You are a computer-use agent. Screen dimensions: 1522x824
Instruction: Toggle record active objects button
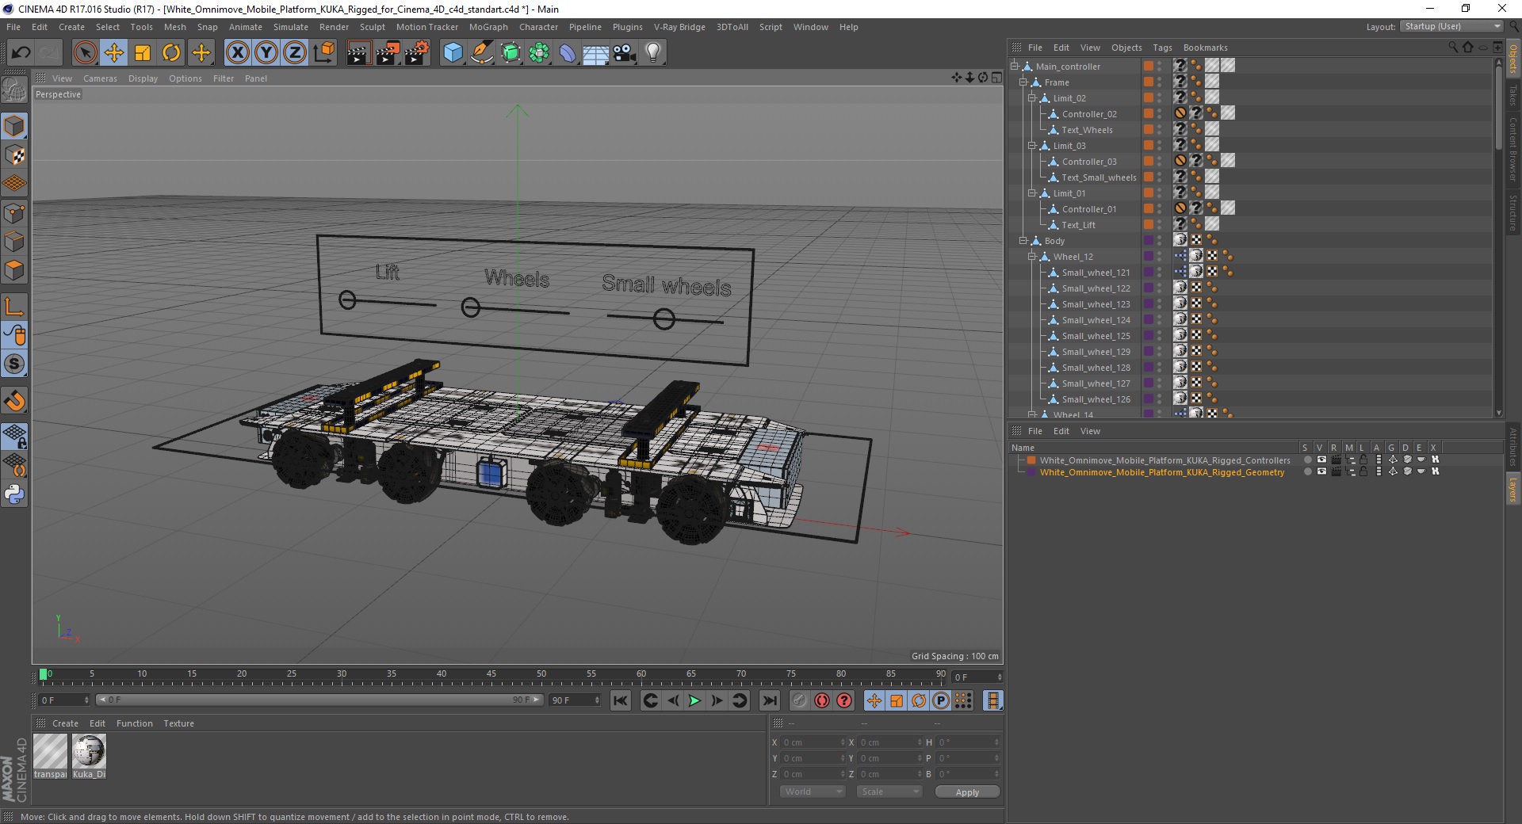coord(800,700)
